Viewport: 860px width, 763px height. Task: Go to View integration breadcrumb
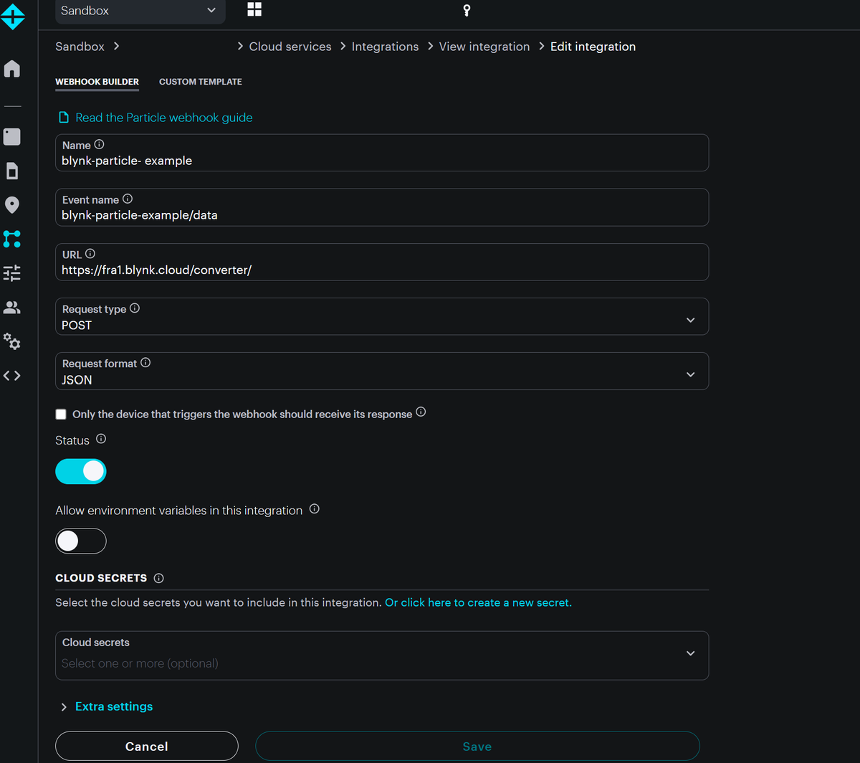coord(484,47)
